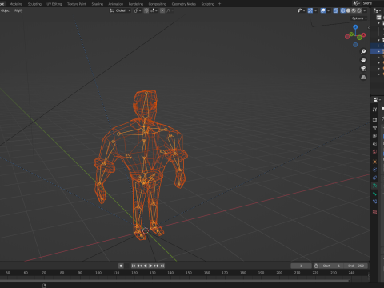Open the Armature data properties tab icon

tap(374, 186)
